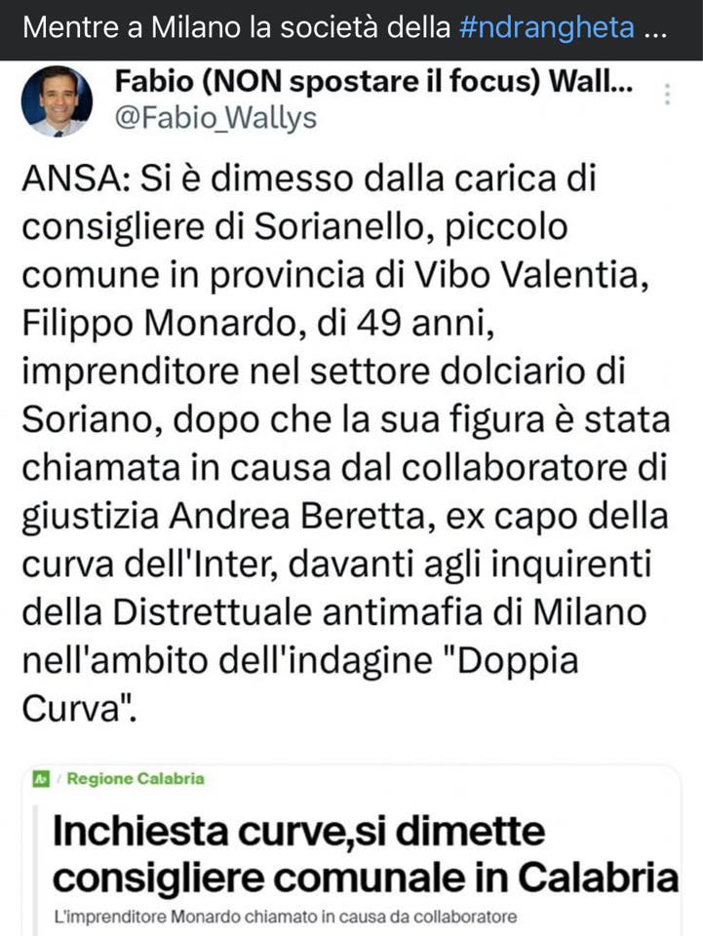This screenshot has height=936, width=703.
Task: Click the caption text Mentre a Milano
Action: (132, 28)
